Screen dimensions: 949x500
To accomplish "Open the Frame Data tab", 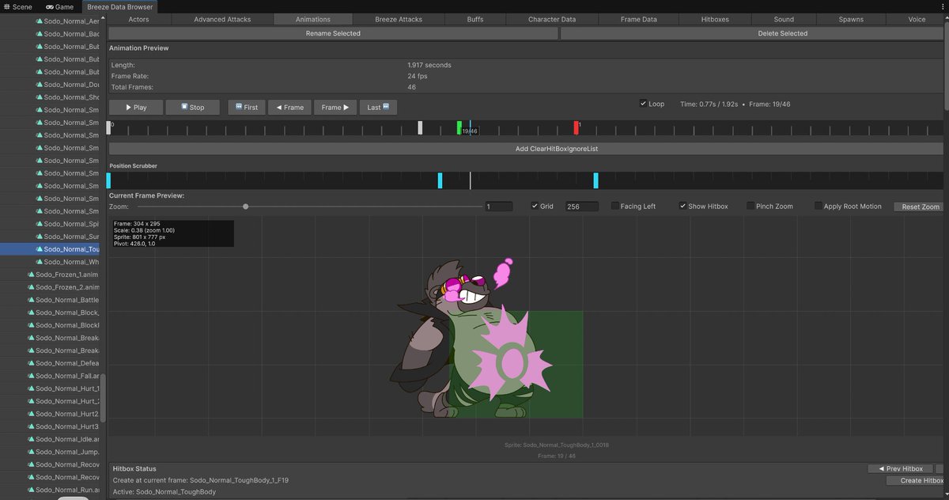I will [638, 19].
